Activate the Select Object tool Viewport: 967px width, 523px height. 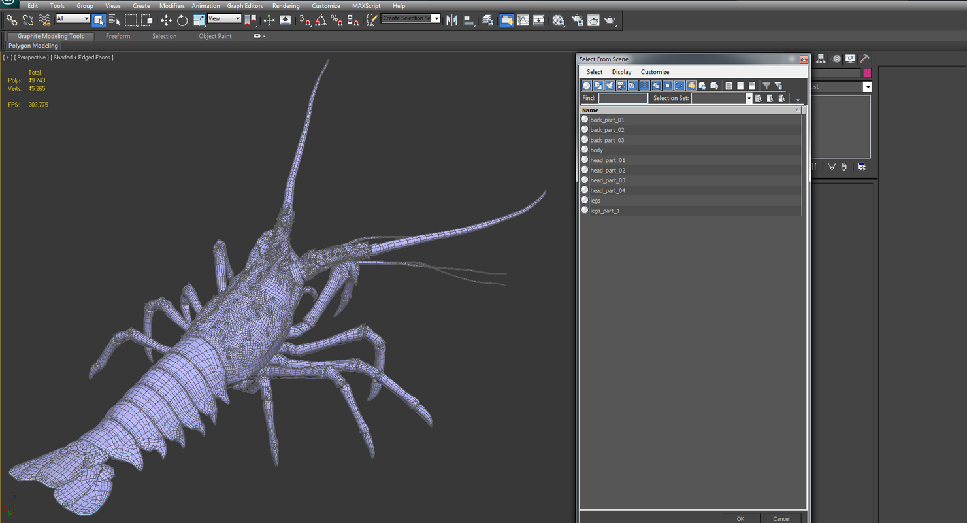point(99,20)
